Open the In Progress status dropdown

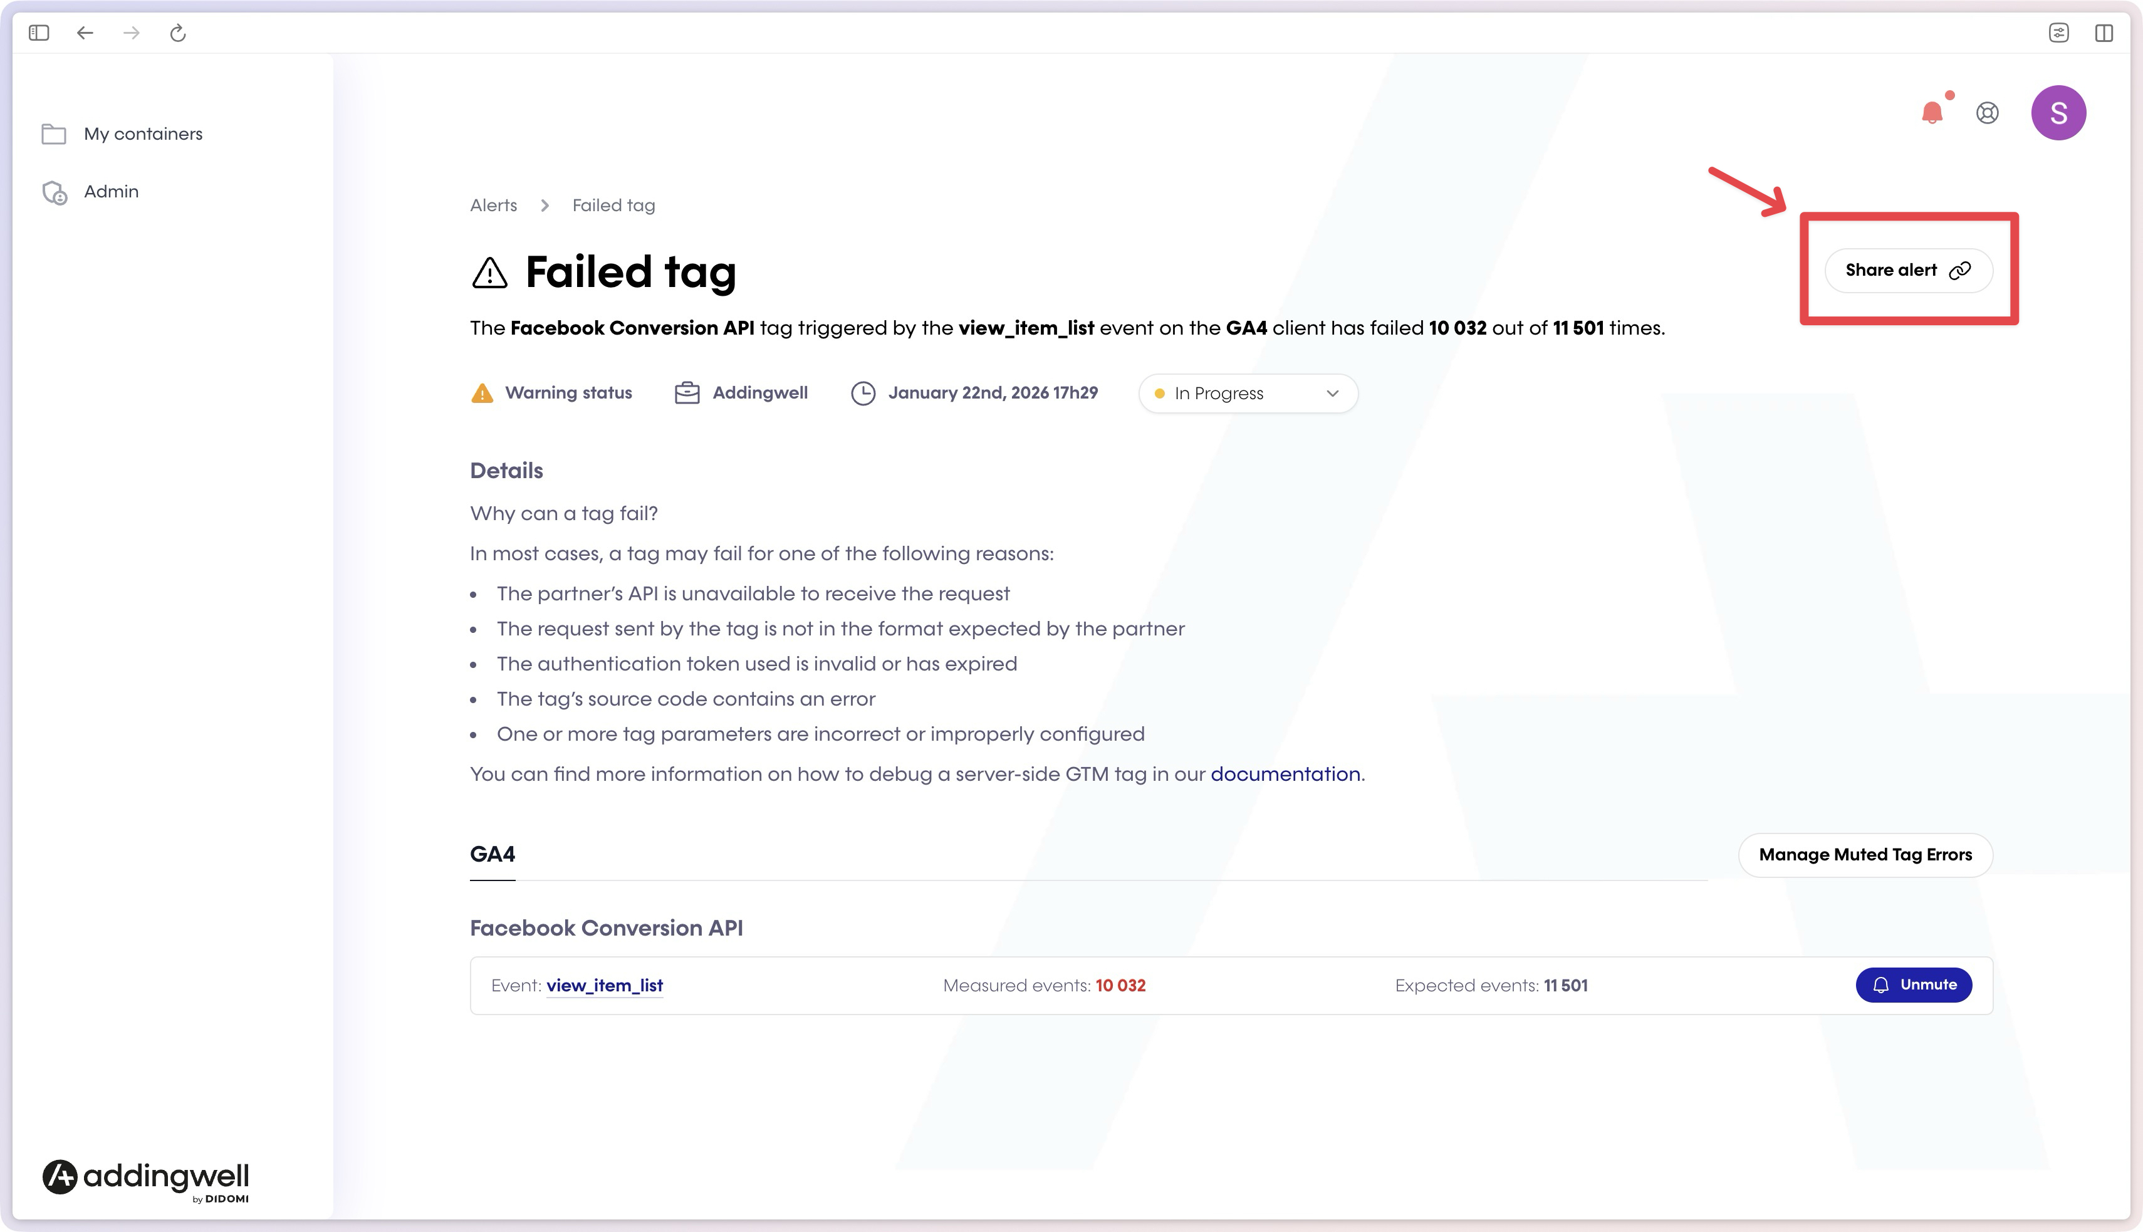(1248, 394)
